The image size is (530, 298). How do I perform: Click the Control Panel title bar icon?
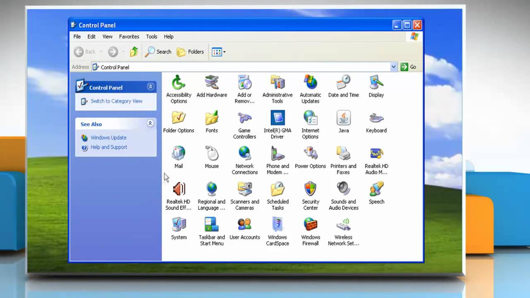(74, 25)
